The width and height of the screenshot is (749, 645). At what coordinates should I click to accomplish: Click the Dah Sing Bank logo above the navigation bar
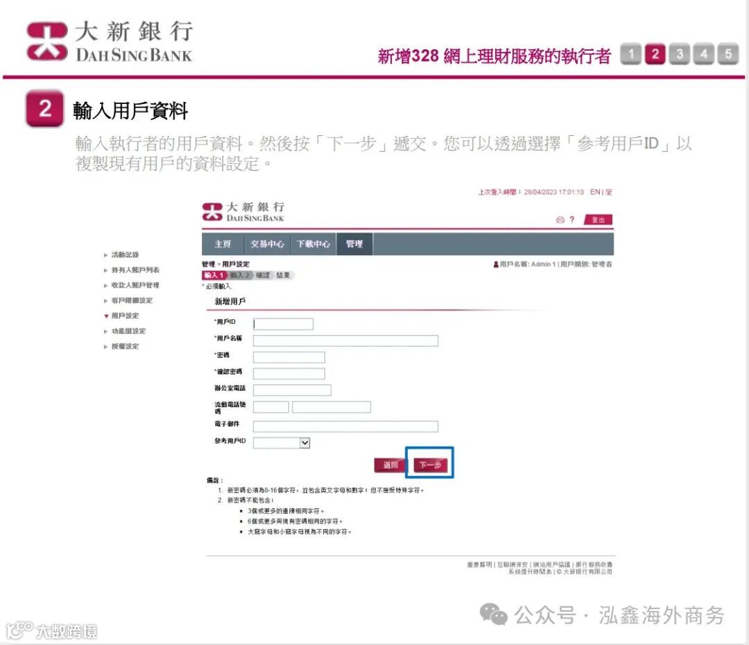[243, 212]
